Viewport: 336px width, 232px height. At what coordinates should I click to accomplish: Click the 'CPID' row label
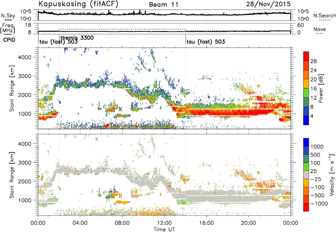[9, 40]
